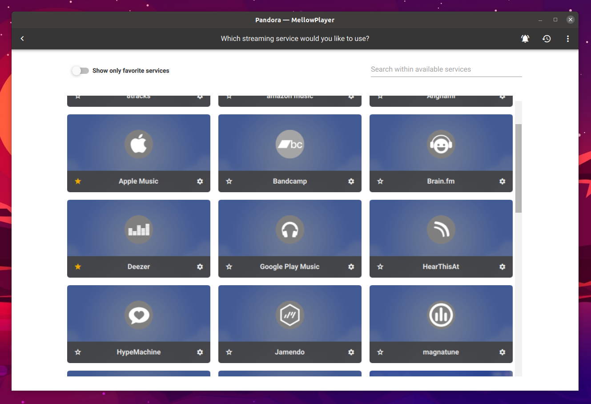Image resolution: width=591 pixels, height=404 pixels.
Task: Open magnatune settings gear
Action: tap(503, 352)
